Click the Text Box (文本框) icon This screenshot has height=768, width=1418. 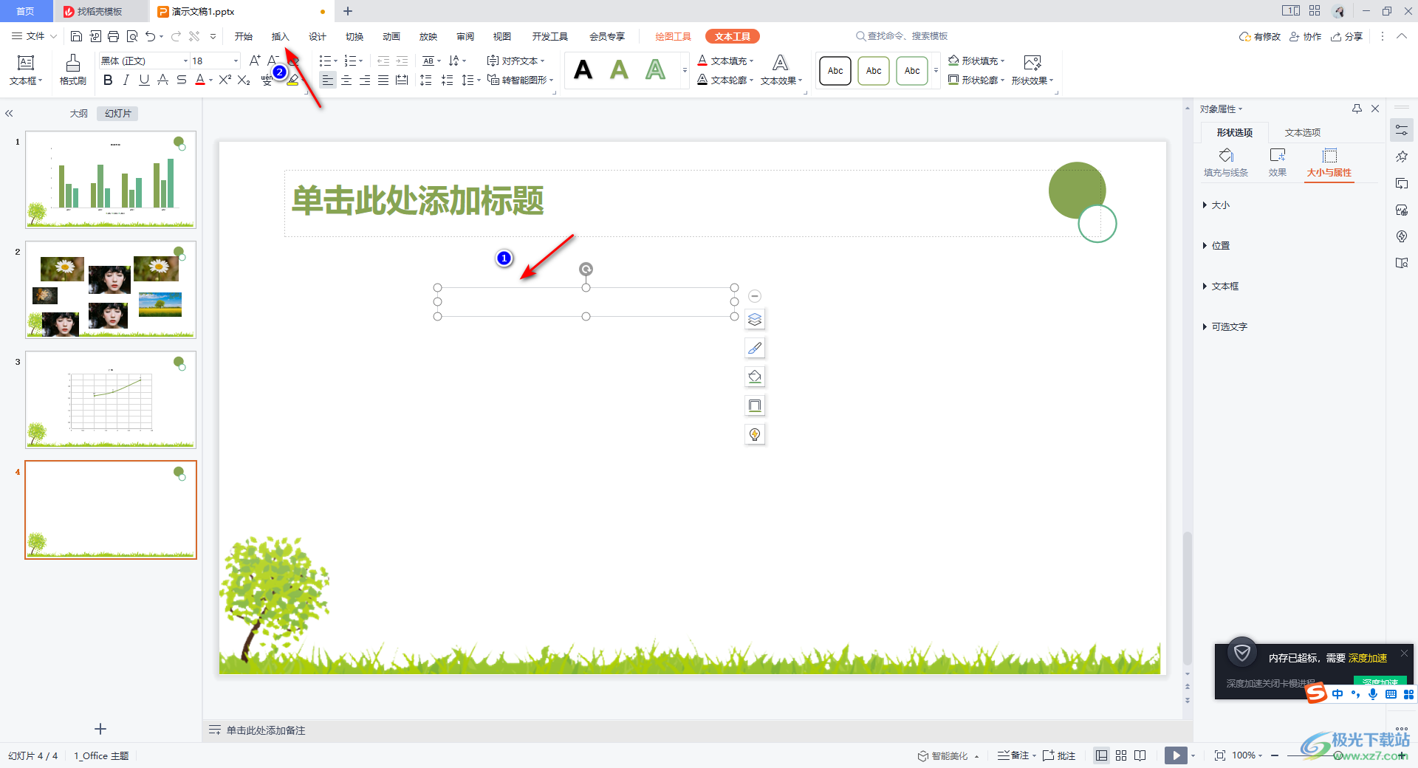pyautogui.click(x=26, y=70)
